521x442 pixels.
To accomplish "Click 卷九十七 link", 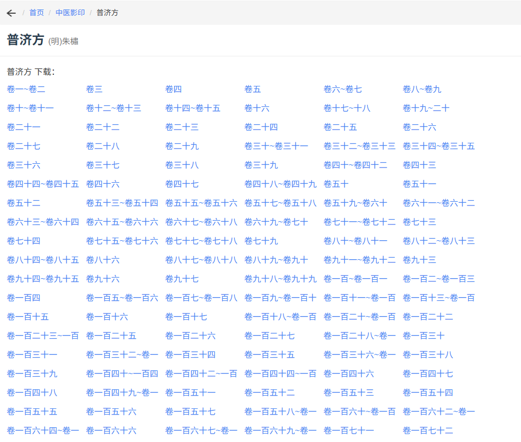I will pyautogui.click(x=182, y=279).
